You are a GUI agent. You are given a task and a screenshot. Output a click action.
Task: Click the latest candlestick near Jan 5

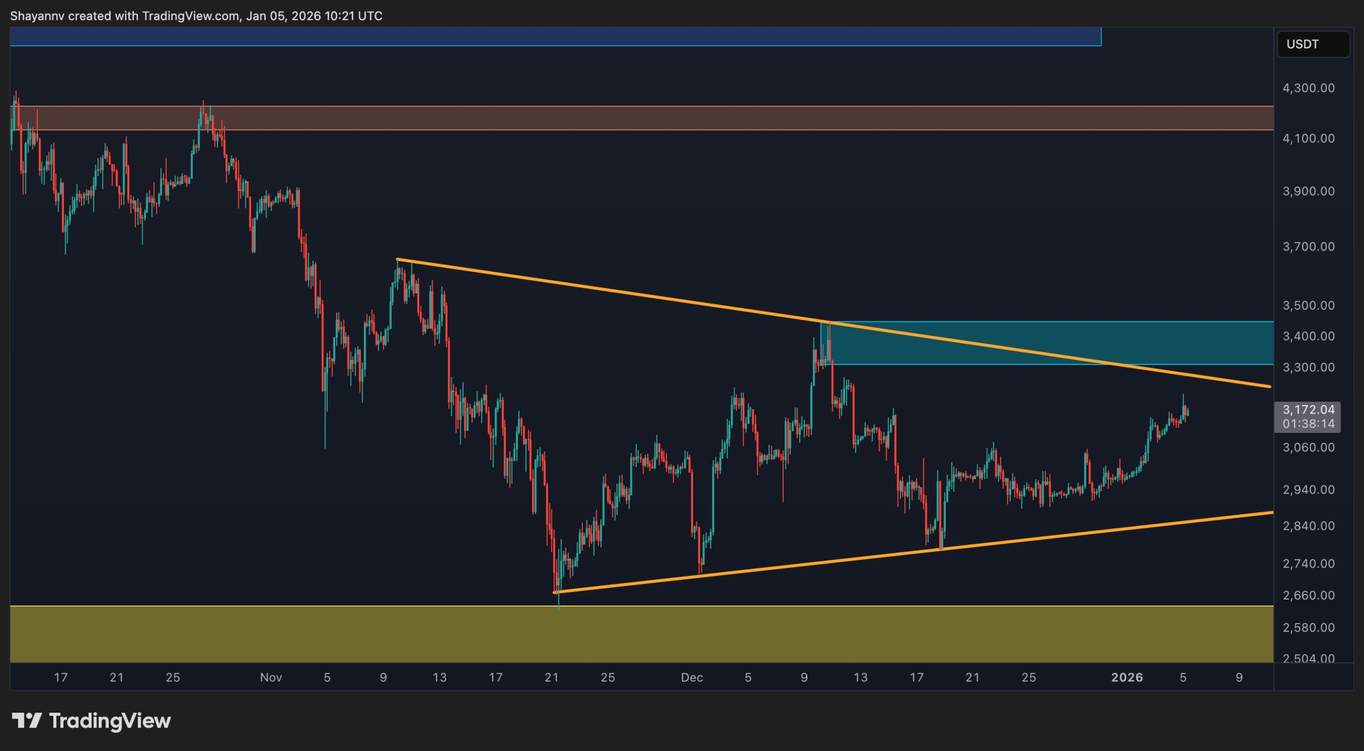tap(1187, 411)
